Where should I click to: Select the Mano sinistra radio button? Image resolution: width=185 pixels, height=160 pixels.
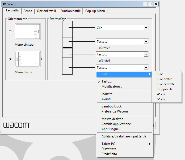[x=10, y=32]
